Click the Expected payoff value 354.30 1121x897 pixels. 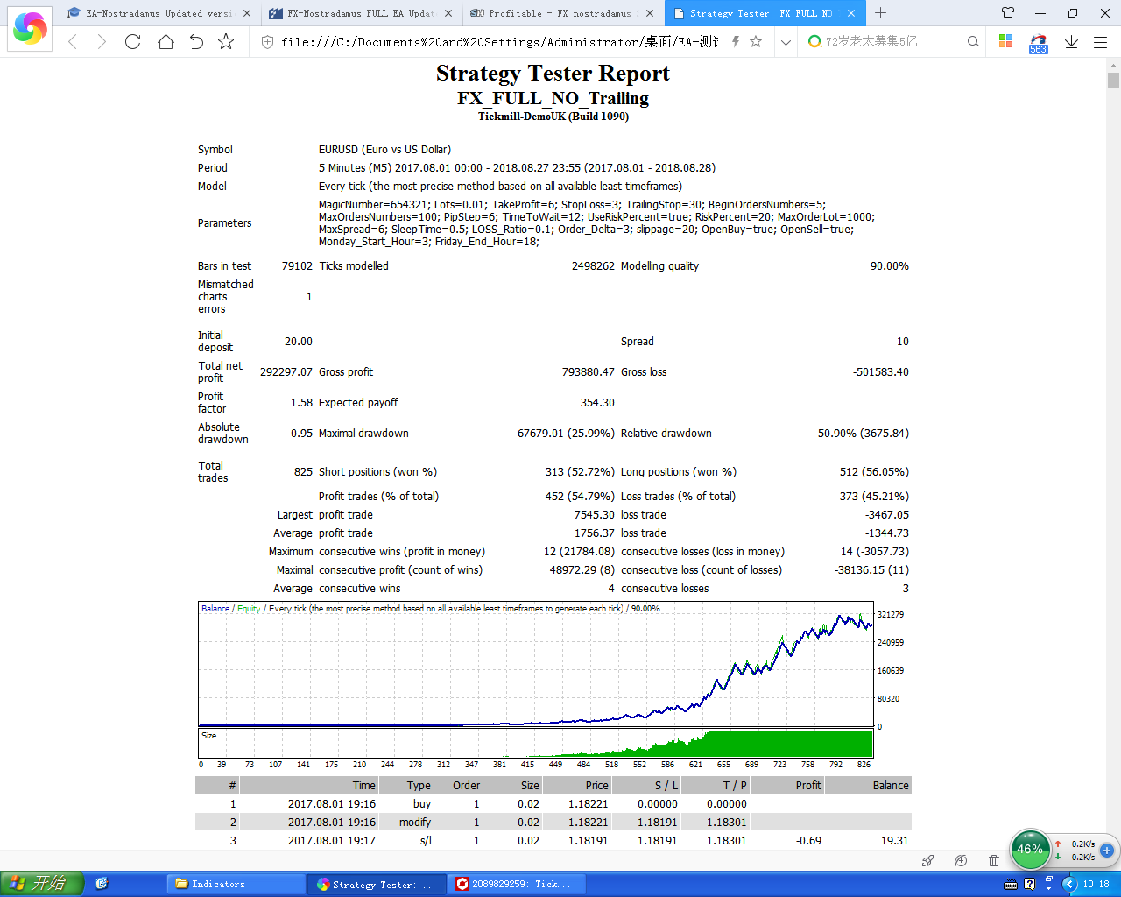[x=597, y=403]
